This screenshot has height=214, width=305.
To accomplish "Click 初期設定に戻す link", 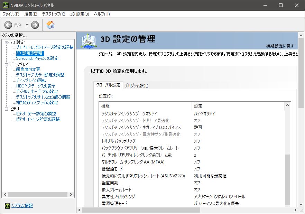I will pos(280,46).
